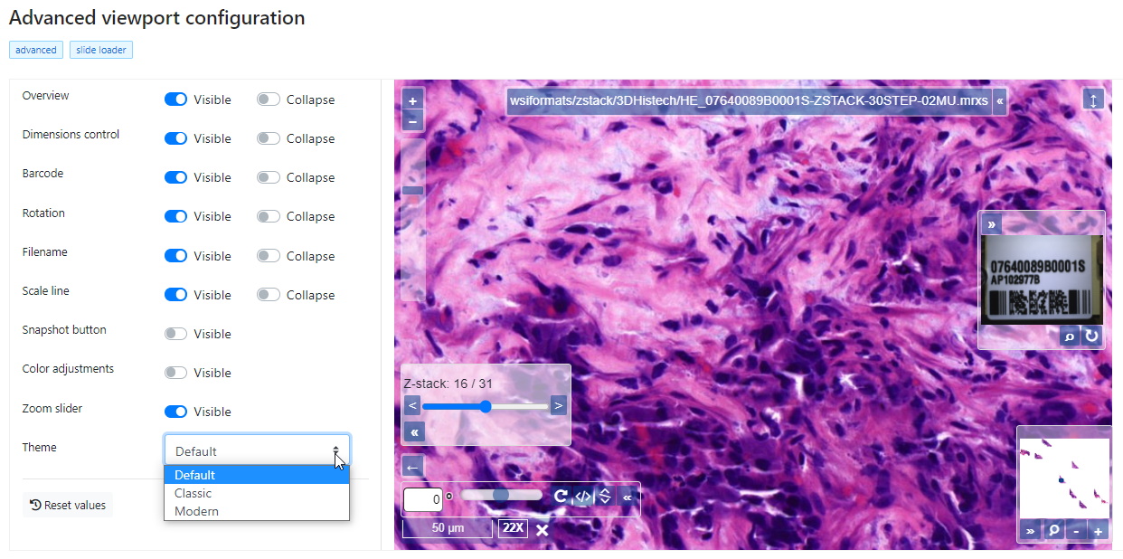The width and height of the screenshot is (1123, 559).
Task: Open the Theme dropdown box
Action: pyautogui.click(x=257, y=450)
